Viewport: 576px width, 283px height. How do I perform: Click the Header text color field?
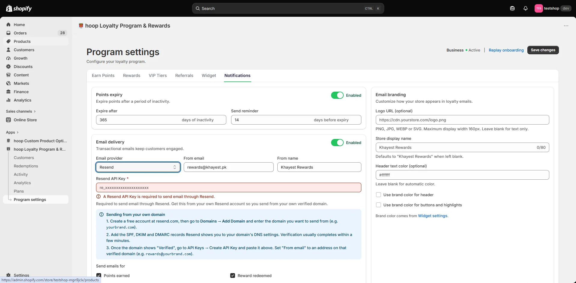(x=462, y=175)
